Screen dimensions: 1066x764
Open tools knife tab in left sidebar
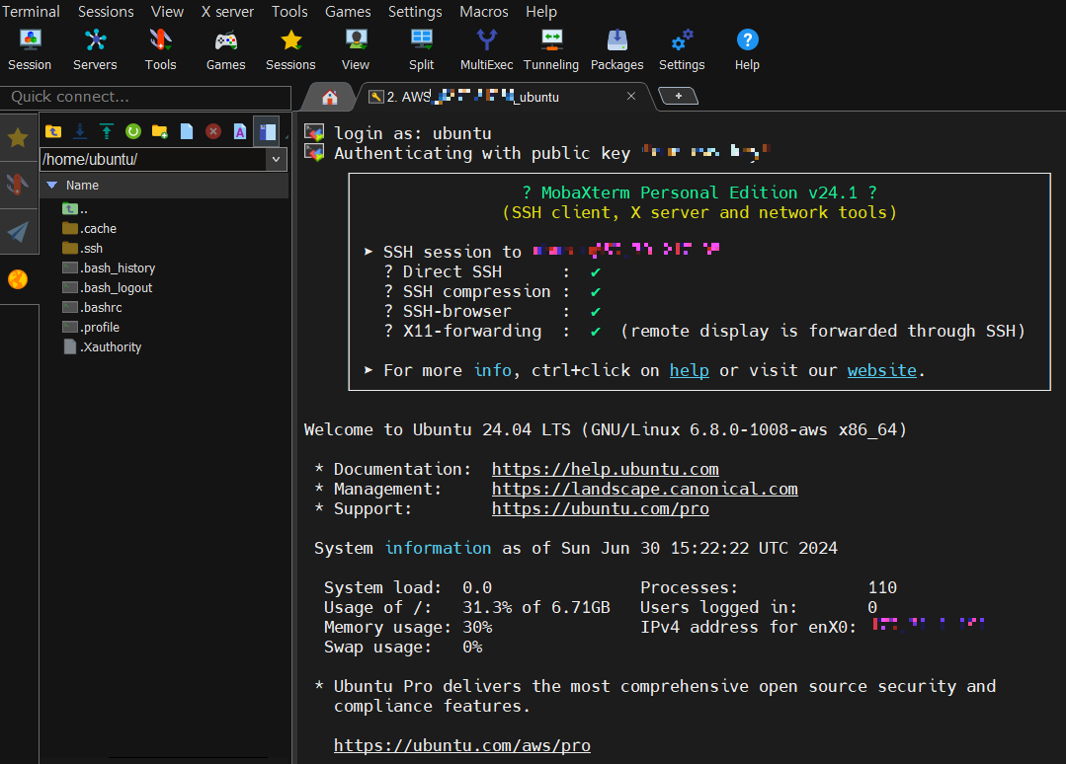19,185
